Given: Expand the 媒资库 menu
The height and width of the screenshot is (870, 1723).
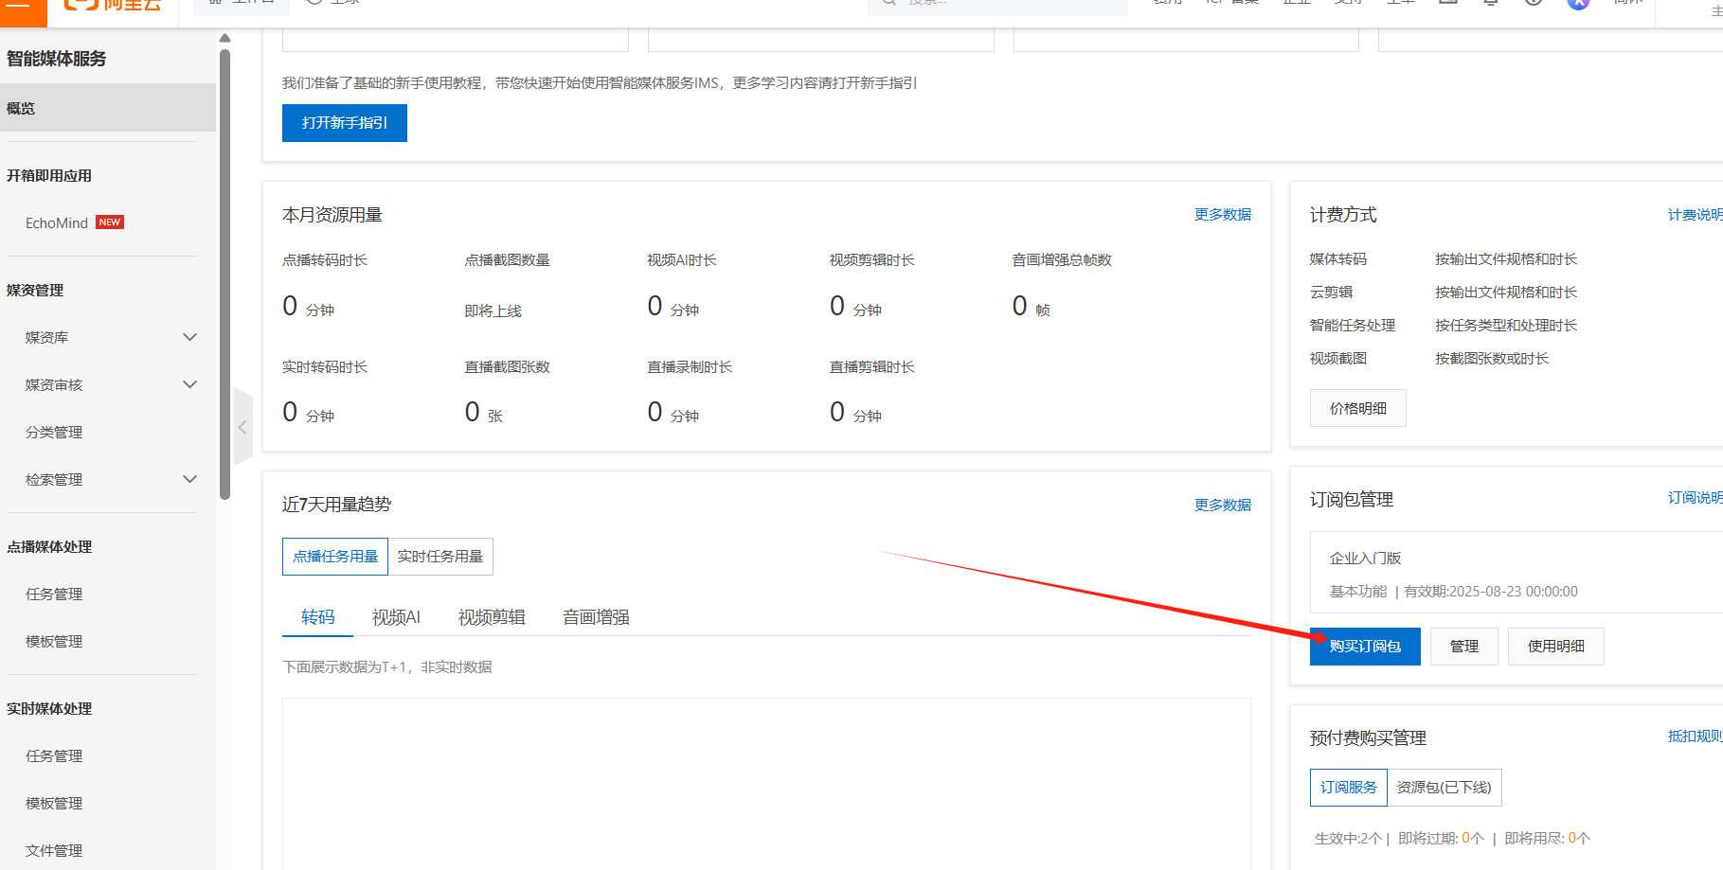Looking at the screenshot, I should point(189,338).
